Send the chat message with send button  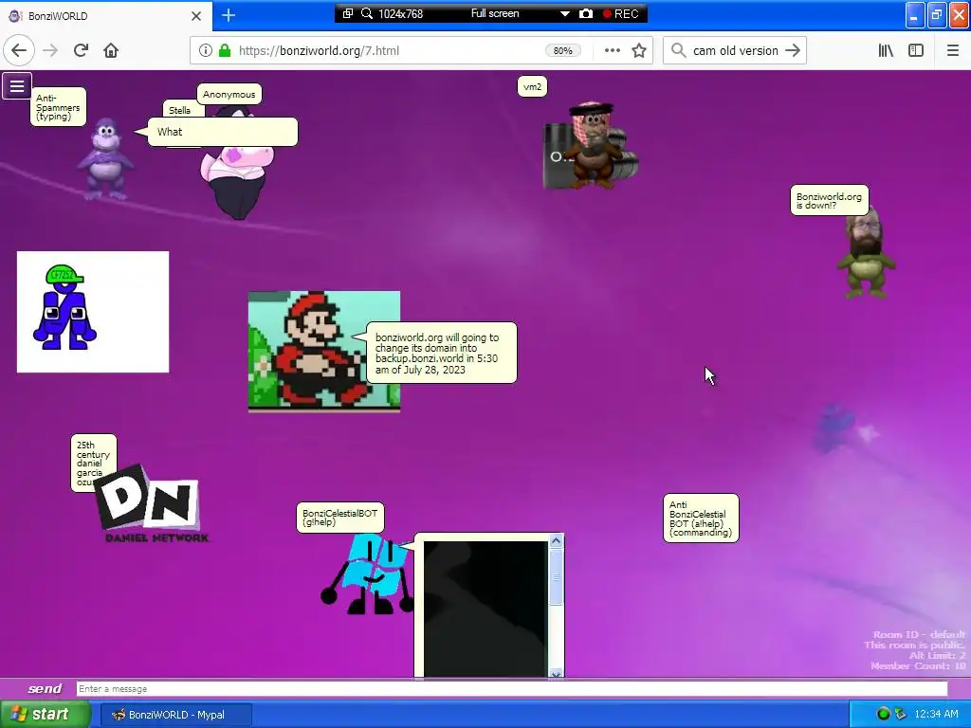click(x=45, y=688)
